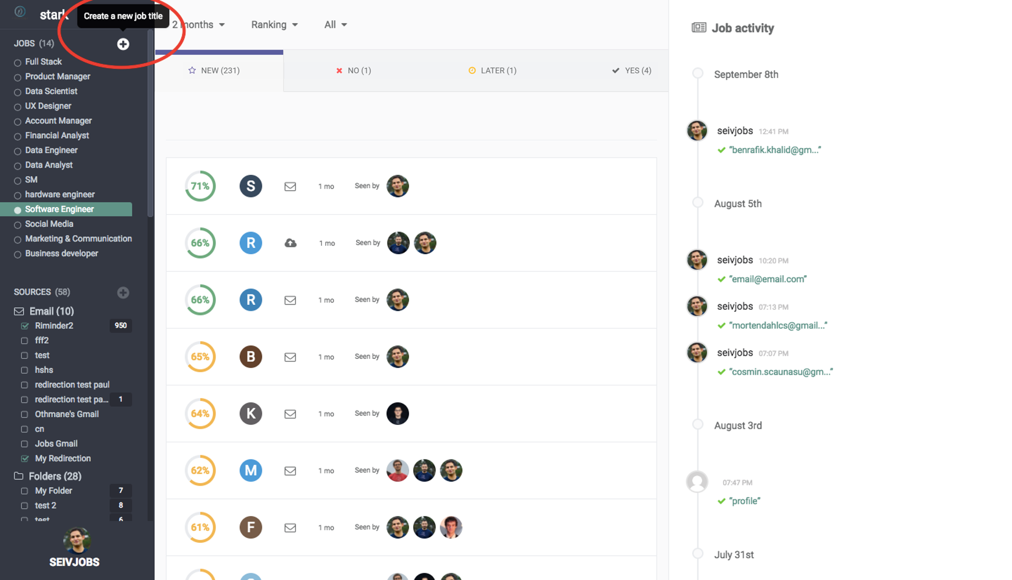Image resolution: width=1012 pixels, height=580 pixels.
Task: Click the plus icon to add job
Action: click(x=123, y=44)
